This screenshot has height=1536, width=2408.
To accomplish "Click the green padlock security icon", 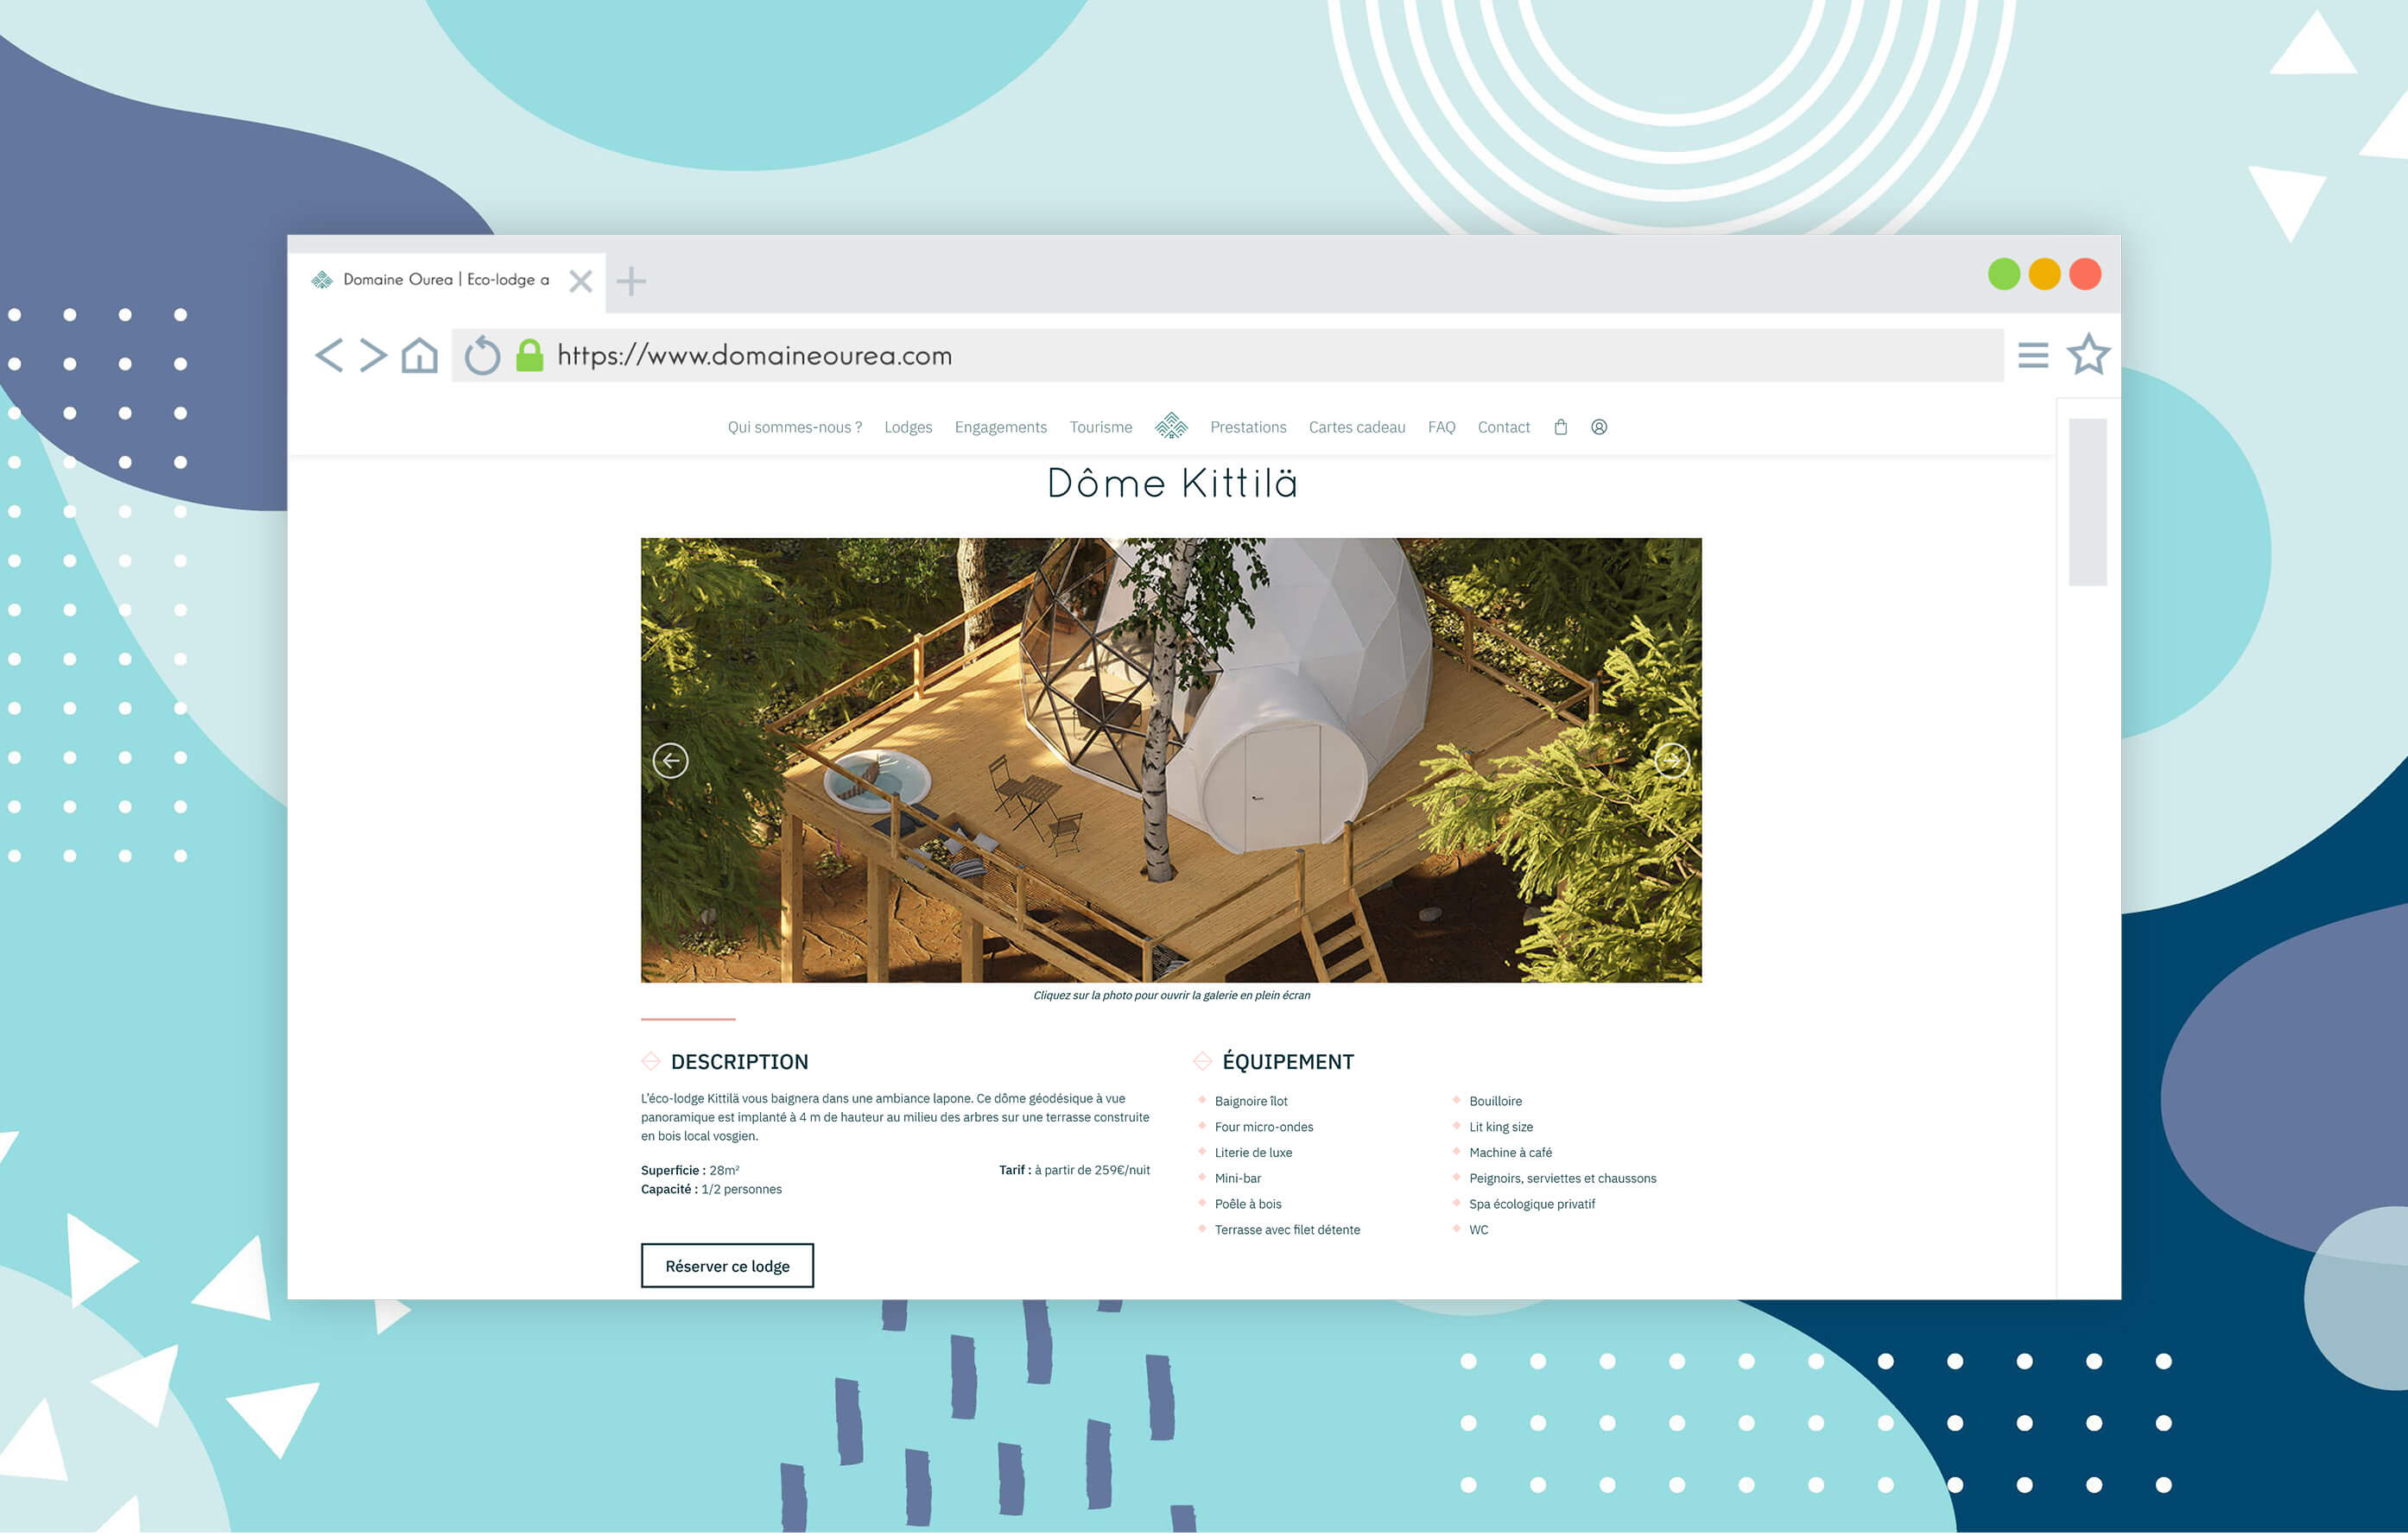I will point(530,355).
